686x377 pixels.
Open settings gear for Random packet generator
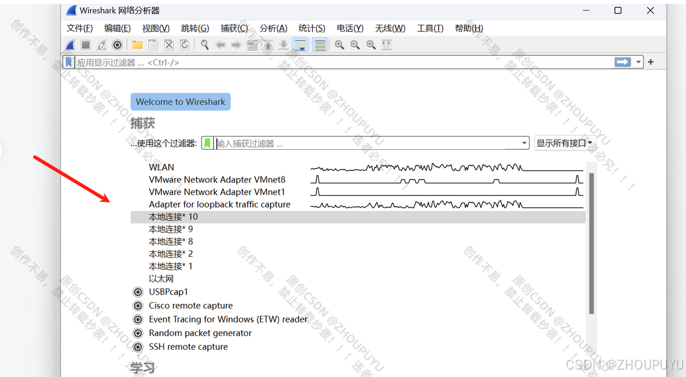pyautogui.click(x=138, y=333)
